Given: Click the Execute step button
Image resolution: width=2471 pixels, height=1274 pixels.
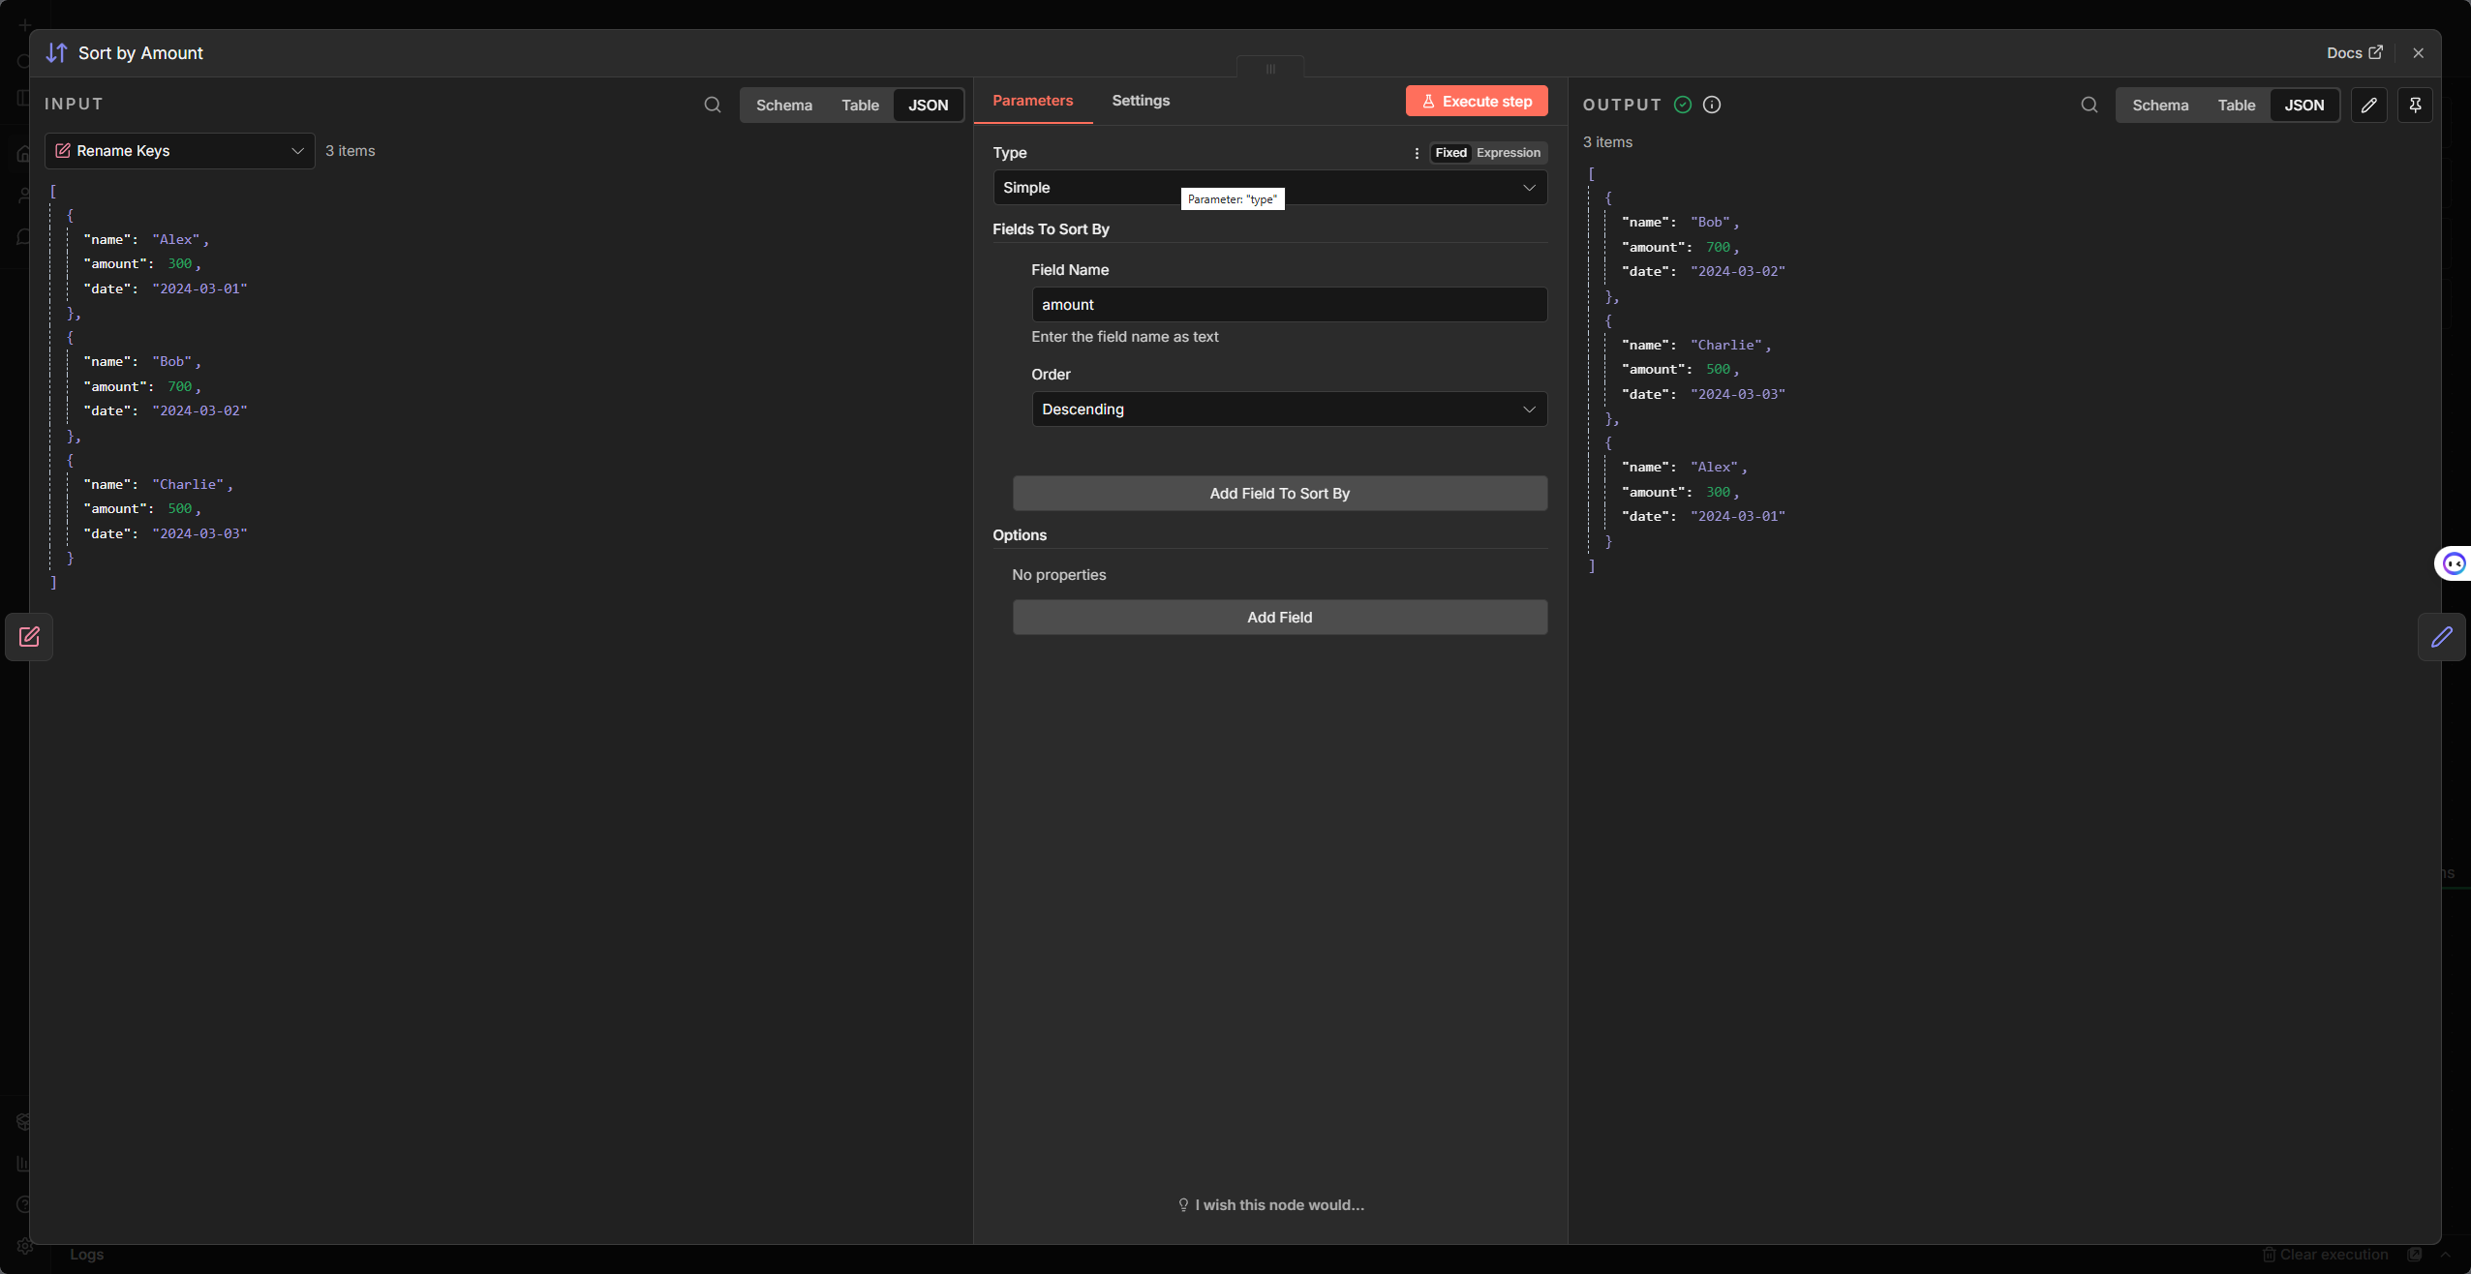Looking at the screenshot, I should click(x=1477, y=101).
